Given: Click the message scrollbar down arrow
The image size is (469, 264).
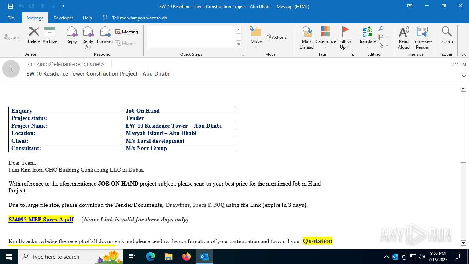Looking at the screenshot, I should click(x=463, y=243).
